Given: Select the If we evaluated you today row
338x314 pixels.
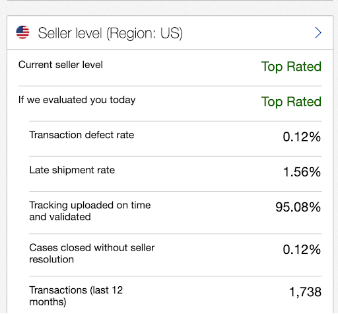Looking at the screenshot, I should tap(170, 101).
